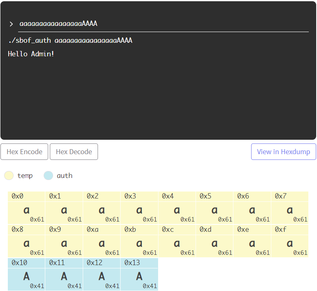Select auth memory cell 0x13

tap(139, 275)
